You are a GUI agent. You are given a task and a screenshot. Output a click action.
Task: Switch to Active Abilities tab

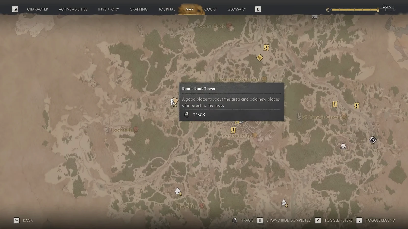pos(73,9)
